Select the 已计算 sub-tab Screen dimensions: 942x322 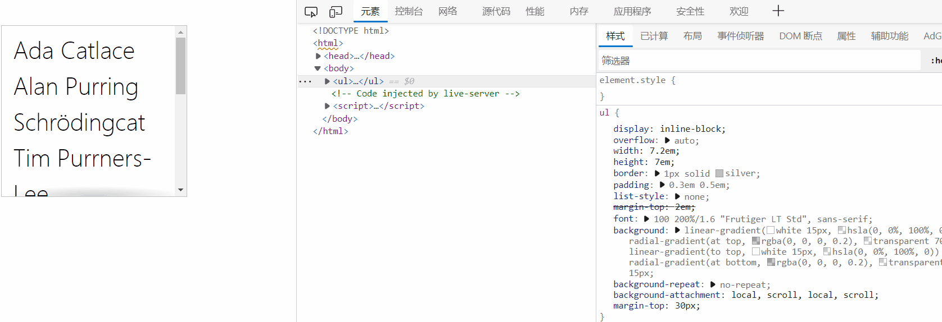[654, 36]
